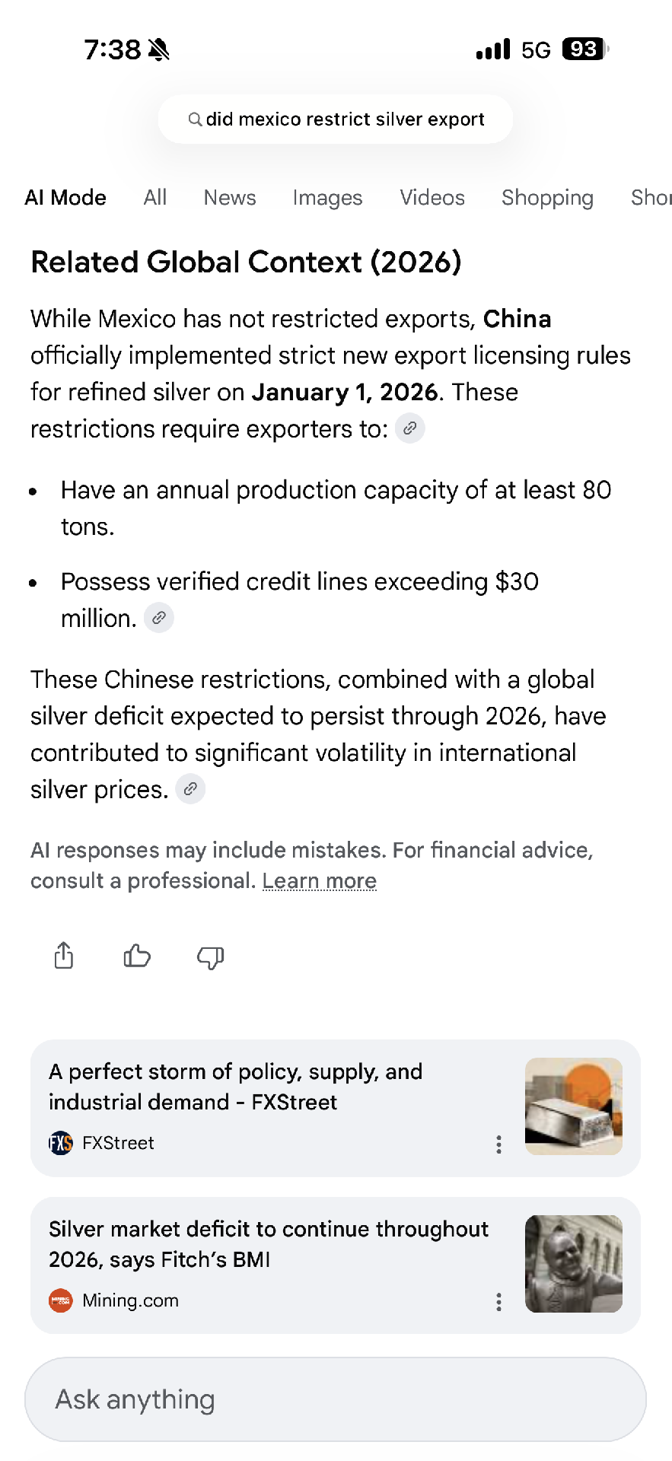672x1461 pixels.
Task: Tap the silver bar article thumbnail
Action: click(574, 1106)
